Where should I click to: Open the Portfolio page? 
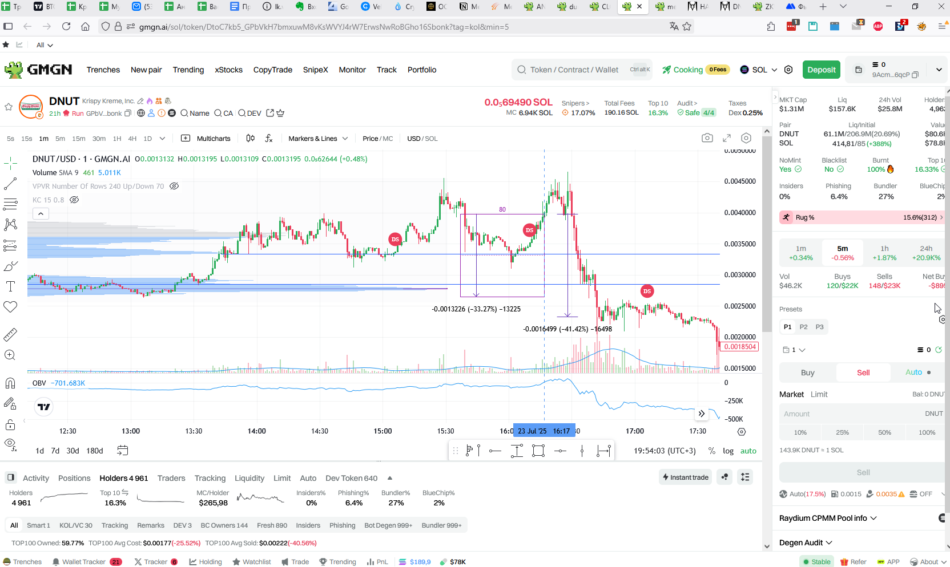coord(422,70)
